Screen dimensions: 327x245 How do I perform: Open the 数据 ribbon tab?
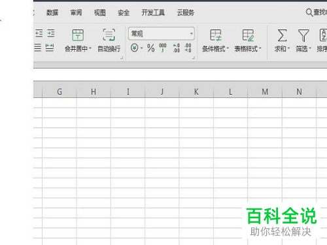click(52, 12)
